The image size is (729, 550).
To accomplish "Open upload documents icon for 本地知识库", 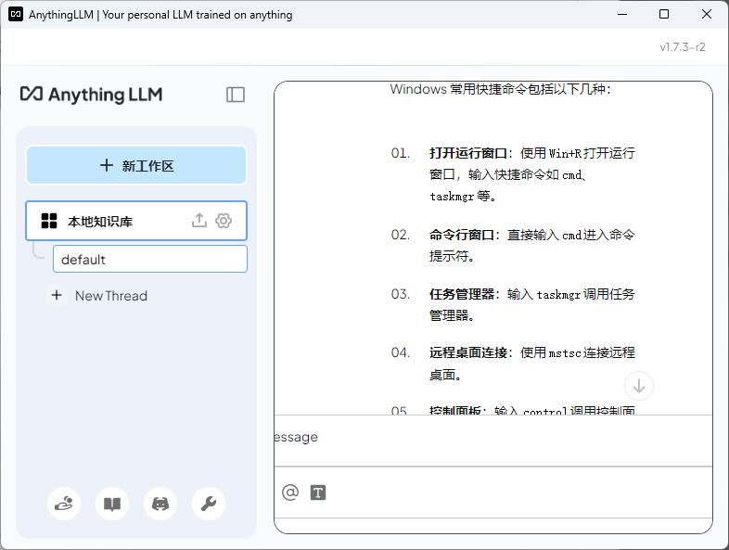I will (x=199, y=221).
